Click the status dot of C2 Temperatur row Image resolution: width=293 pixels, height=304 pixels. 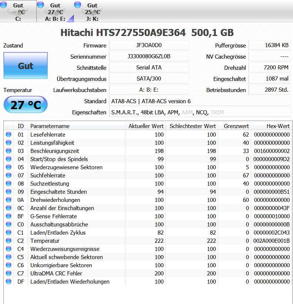(9, 241)
